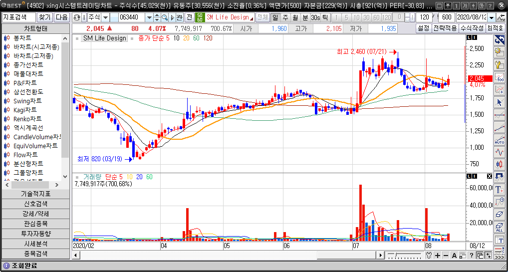Close the volume panel with X button
Screen dimensions: 508x272
click(489, 176)
